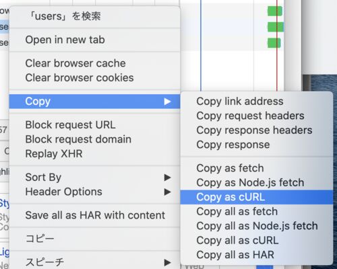
Task: Choose Open in new tab
Action: 94,40
